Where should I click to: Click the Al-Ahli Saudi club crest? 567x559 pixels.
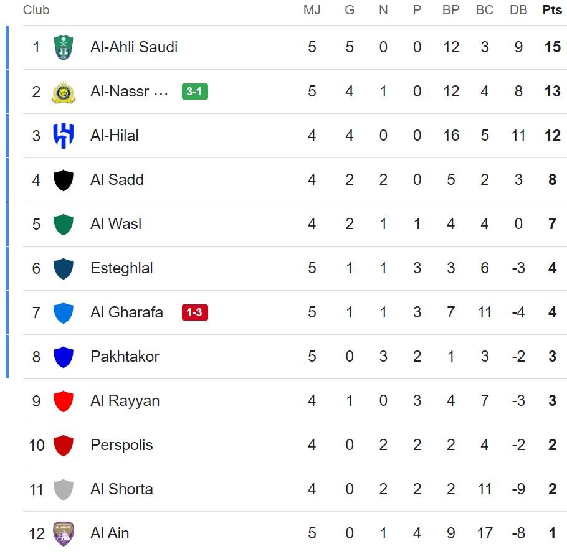tap(62, 46)
